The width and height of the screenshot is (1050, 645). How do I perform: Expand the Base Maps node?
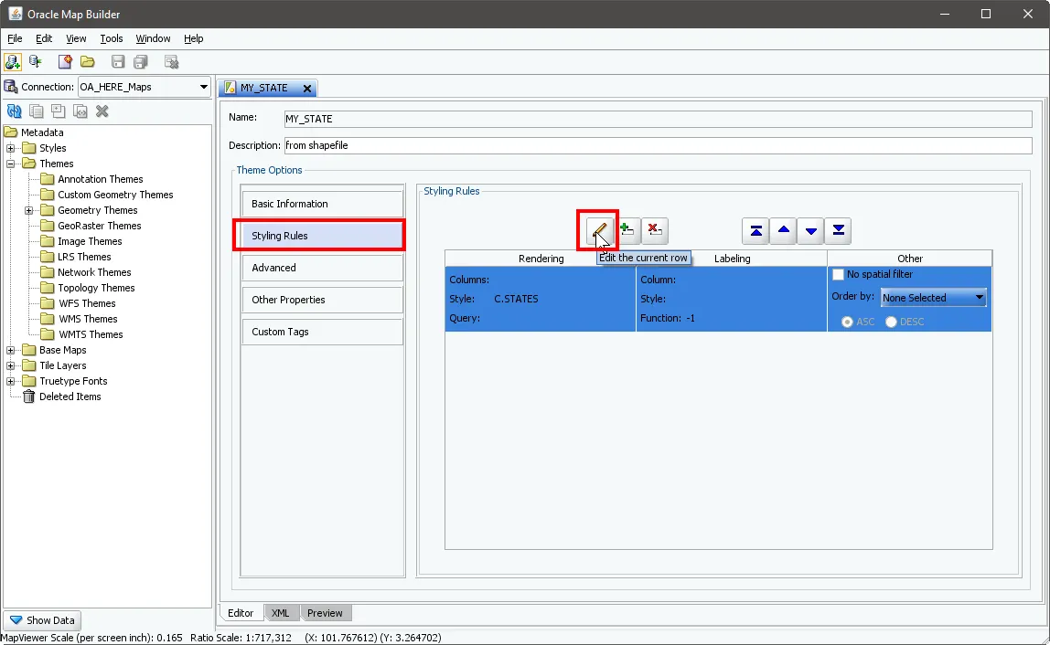pos(11,350)
